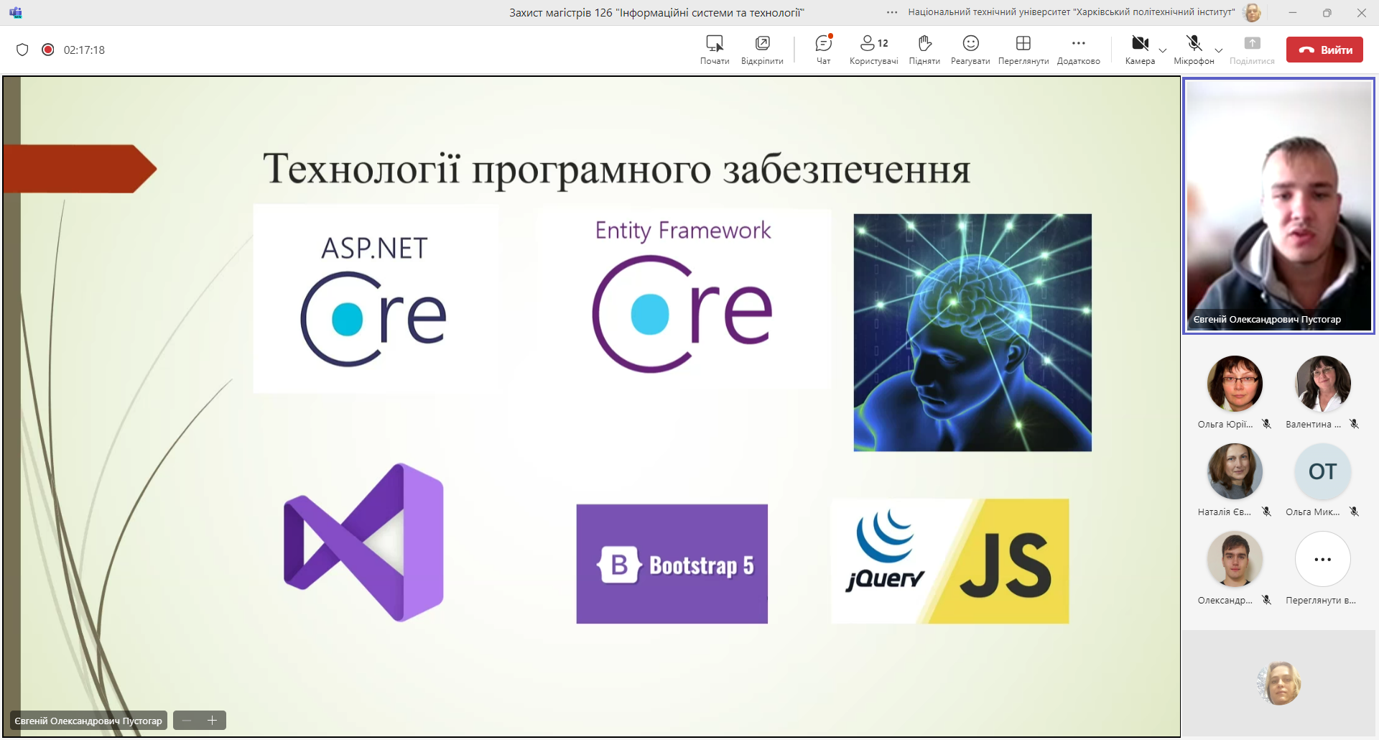Click the Почати toolbar button
This screenshot has width=1379, height=740.
point(715,50)
